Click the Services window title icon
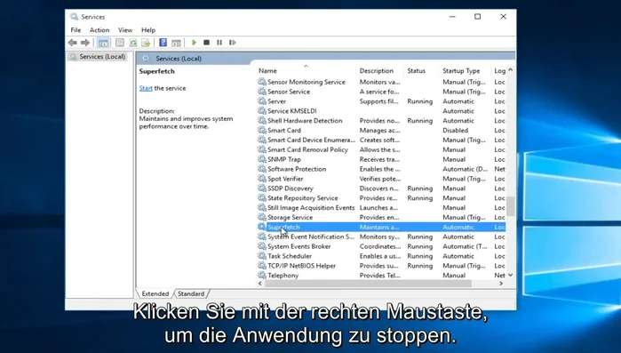Image resolution: width=621 pixels, height=353 pixels. click(x=74, y=17)
